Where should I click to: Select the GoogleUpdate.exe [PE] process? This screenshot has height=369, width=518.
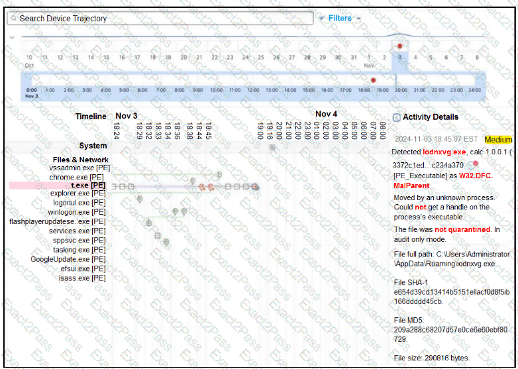(68, 259)
